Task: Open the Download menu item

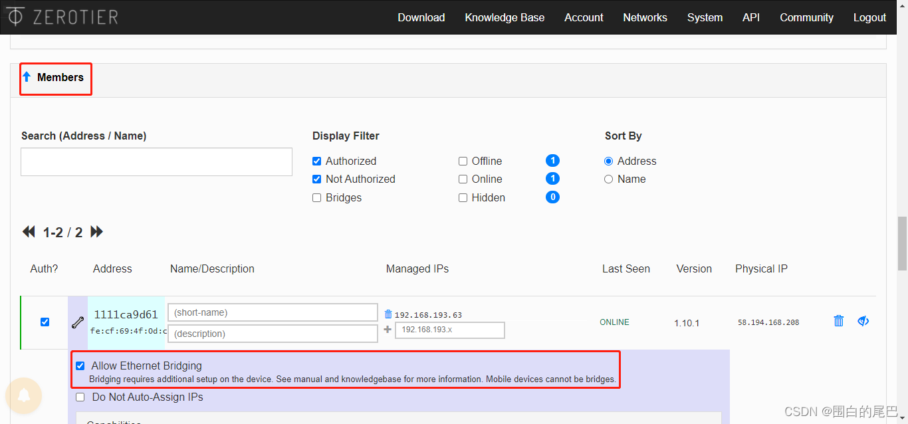Action: coord(421,17)
